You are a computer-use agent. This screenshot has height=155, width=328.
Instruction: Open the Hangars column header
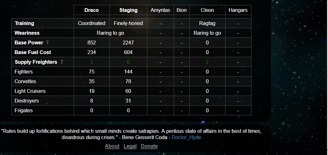point(238,10)
